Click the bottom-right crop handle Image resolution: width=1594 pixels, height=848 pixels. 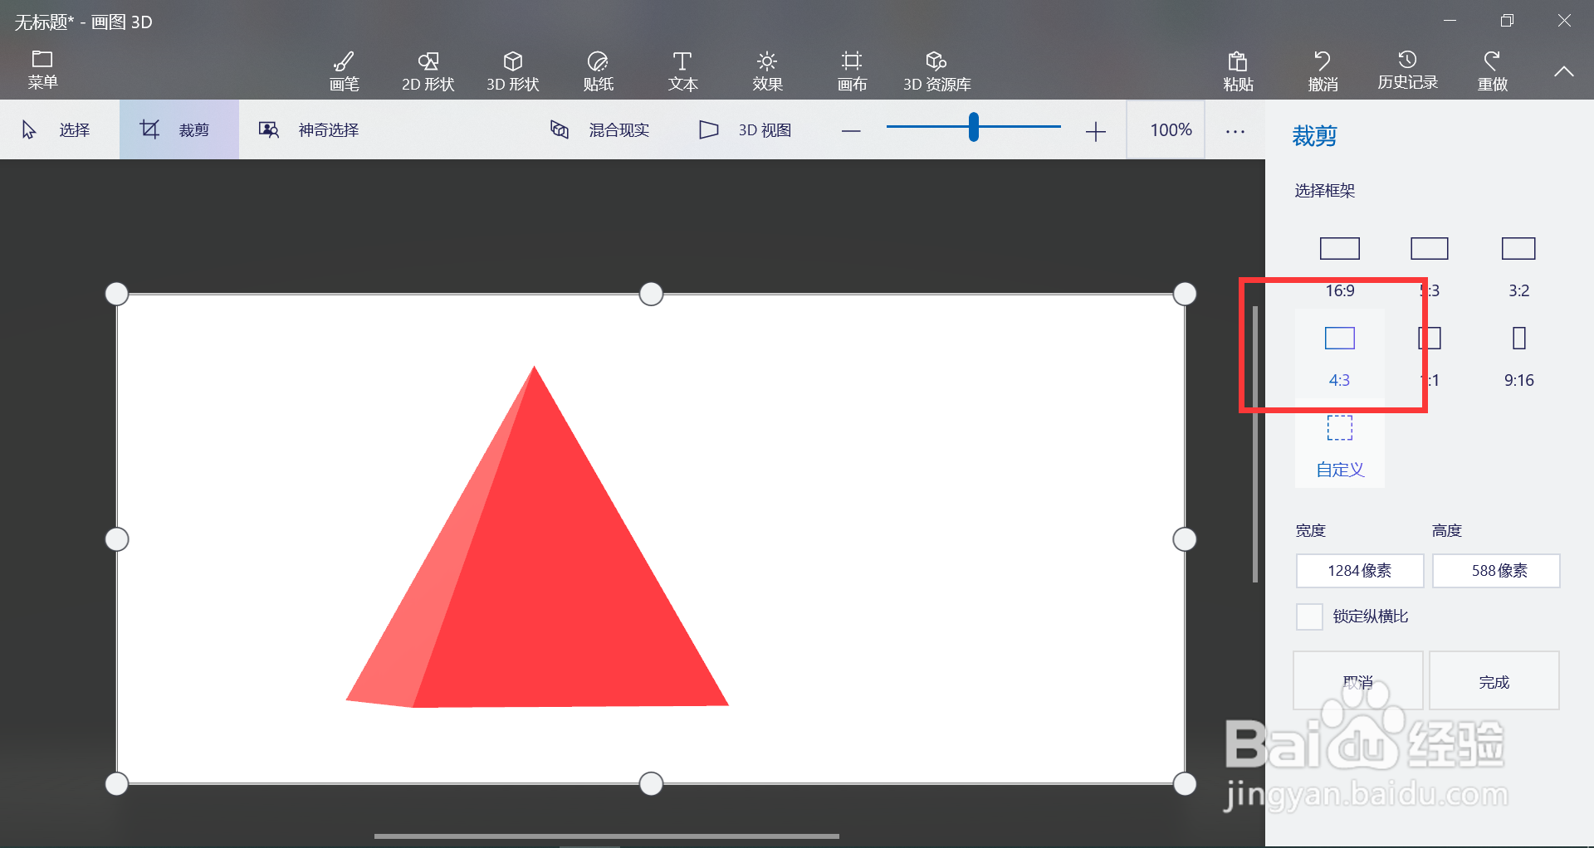[1185, 784]
